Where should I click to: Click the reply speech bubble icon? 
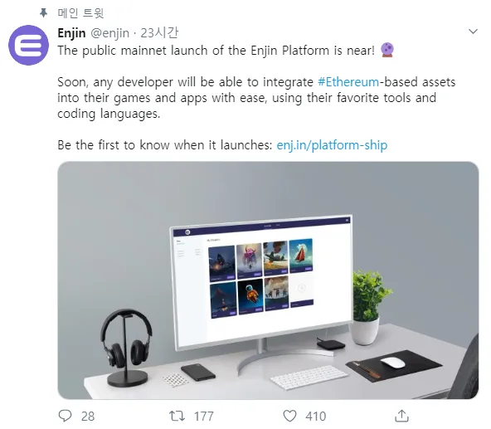tap(66, 416)
